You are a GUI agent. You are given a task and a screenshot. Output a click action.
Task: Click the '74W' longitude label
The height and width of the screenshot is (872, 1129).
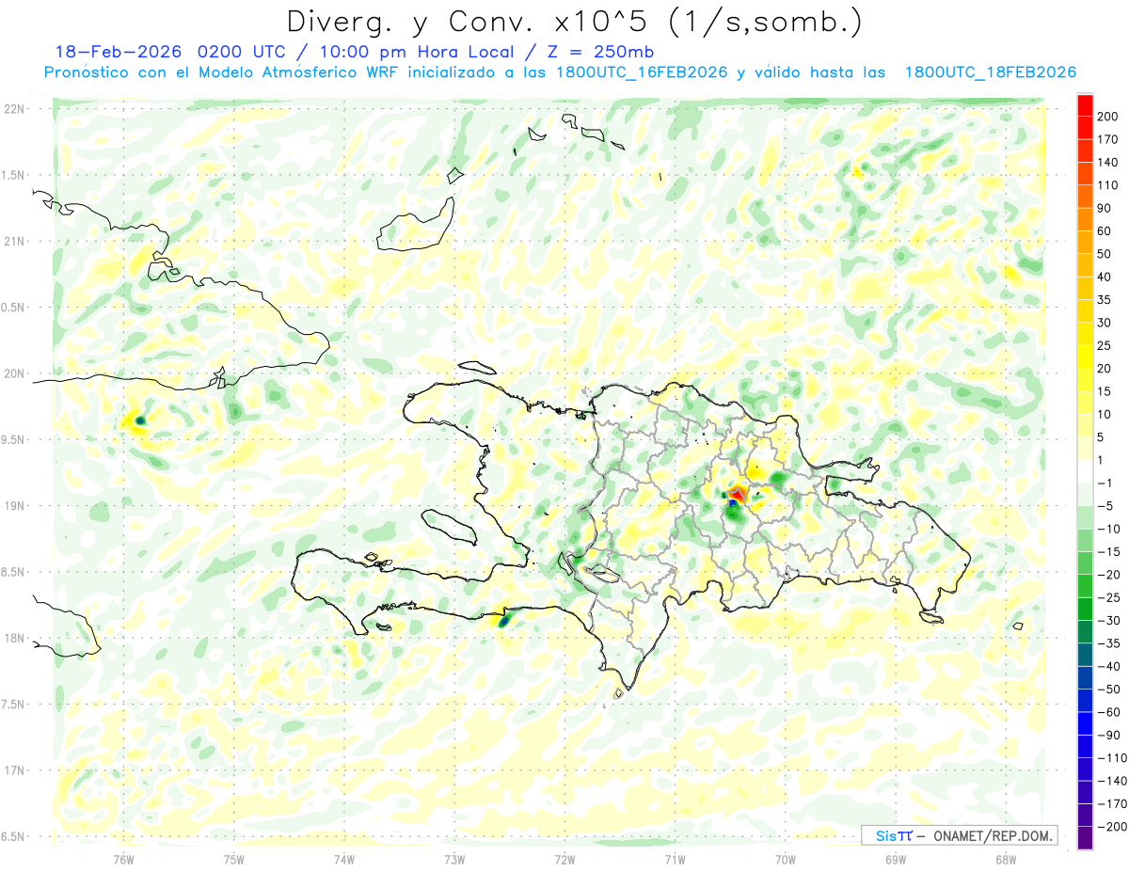pos(344,859)
